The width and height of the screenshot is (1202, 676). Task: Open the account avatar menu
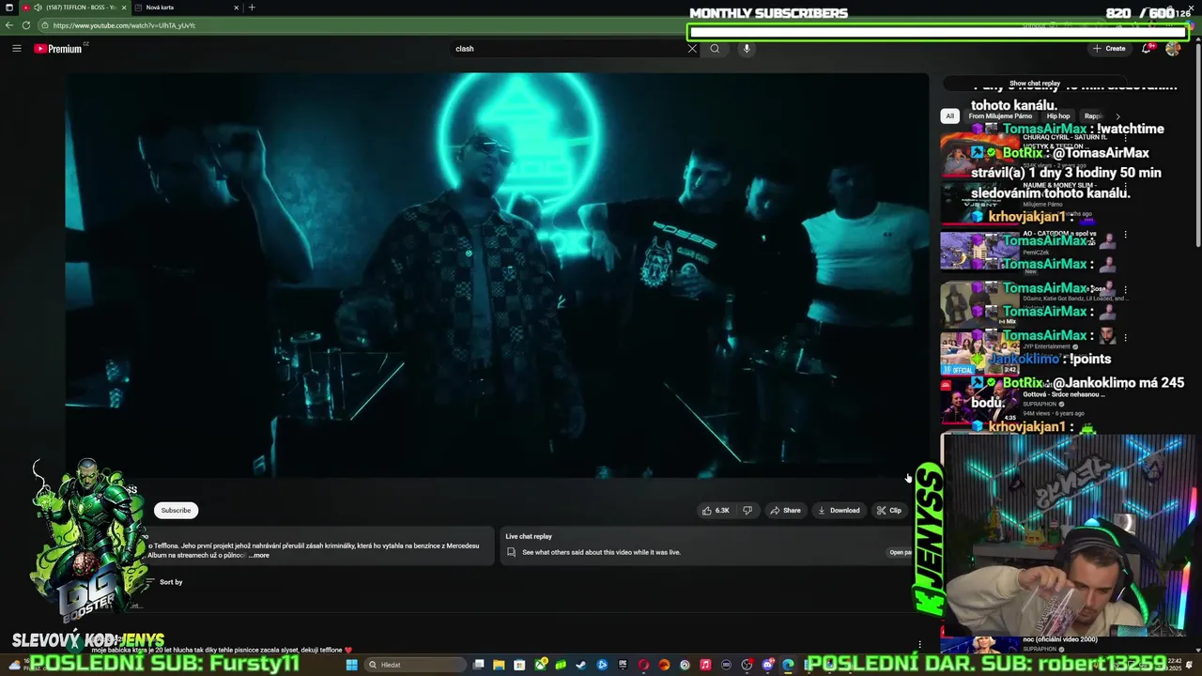[x=1172, y=48]
